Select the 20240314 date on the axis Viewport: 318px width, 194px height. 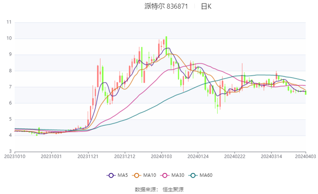[271, 157]
